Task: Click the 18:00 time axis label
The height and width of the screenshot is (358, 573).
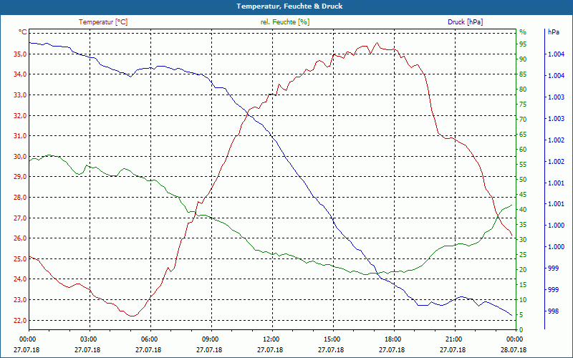Action: point(393,339)
